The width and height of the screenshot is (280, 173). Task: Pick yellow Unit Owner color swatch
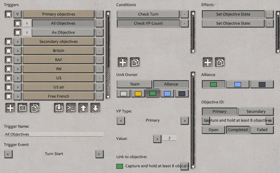pos(138,93)
